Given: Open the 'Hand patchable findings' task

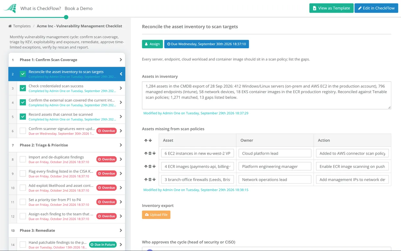Looking at the screenshot, I should pos(67,244).
